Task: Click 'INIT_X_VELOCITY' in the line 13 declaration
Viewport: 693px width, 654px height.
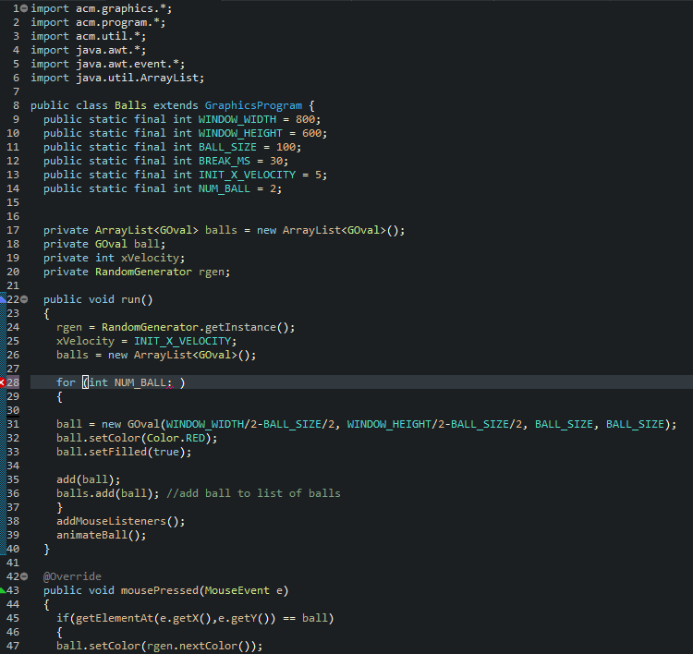Action: click(247, 175)
